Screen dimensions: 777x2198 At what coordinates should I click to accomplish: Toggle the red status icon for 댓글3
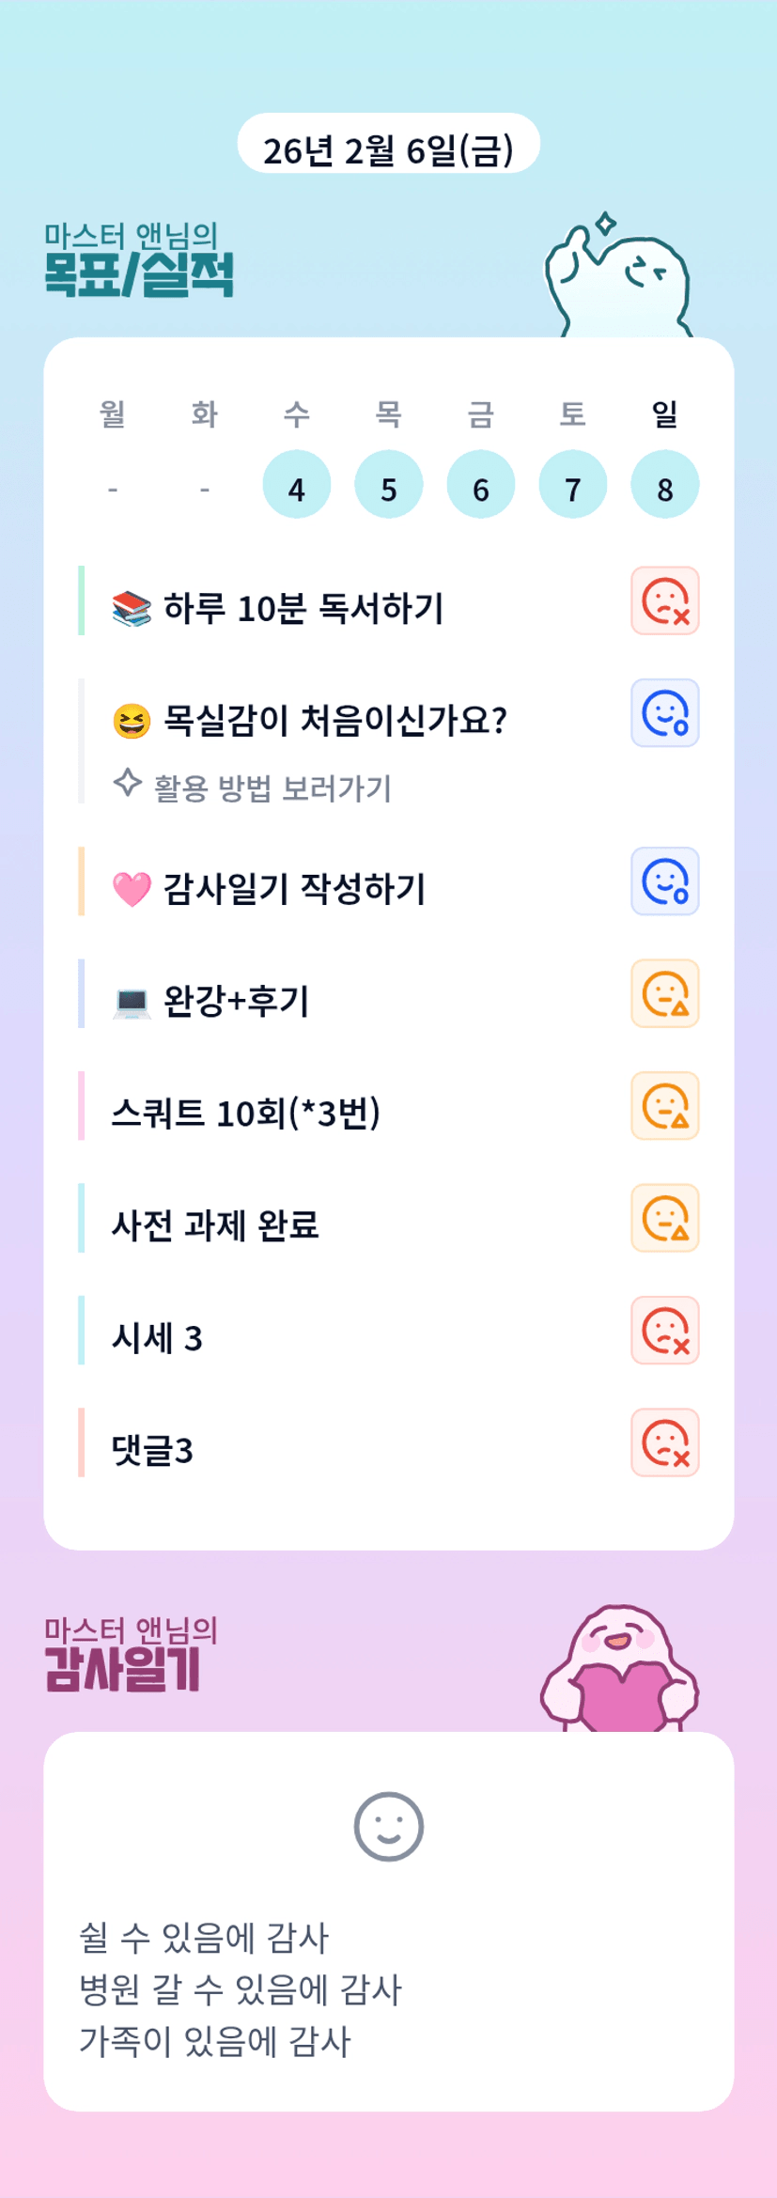tap(664, 1442)
